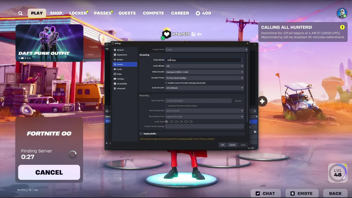
Task: Switch to the SHOP tab
Action: coord(56,13)
